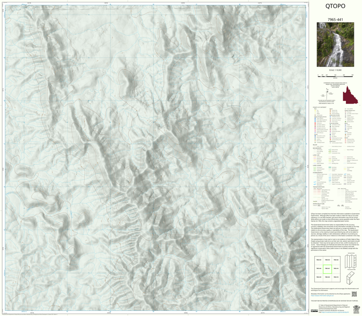Click the SCALE 1:10,000 label
The image size is (362, 316).
pos(335,70)
